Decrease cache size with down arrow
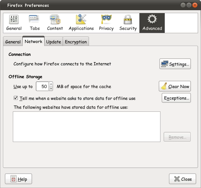Screen dimensions: 201x188 (x=51, y=88)
